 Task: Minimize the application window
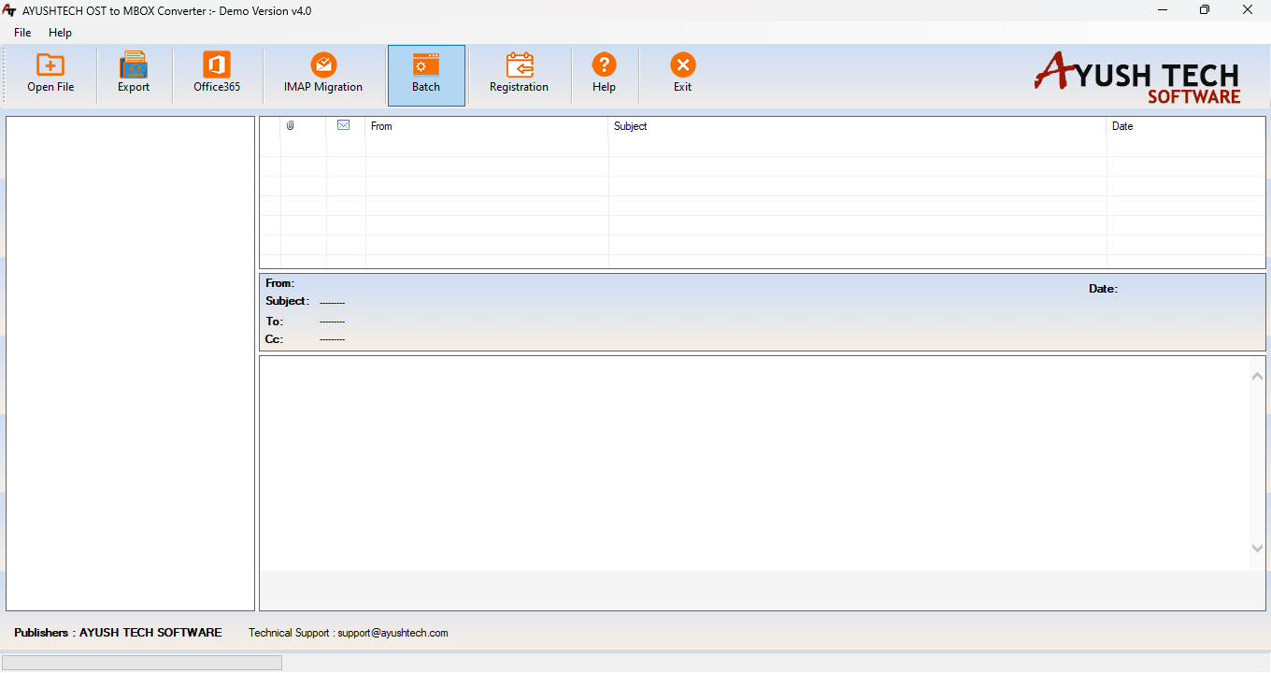tap(1161, 10)
